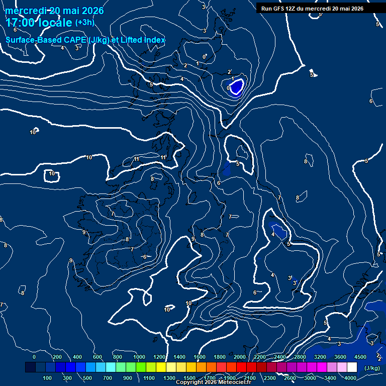Select the white swatch at the legend's end
The height and width of the screenshot is (386, 386).
pos(352,367)
